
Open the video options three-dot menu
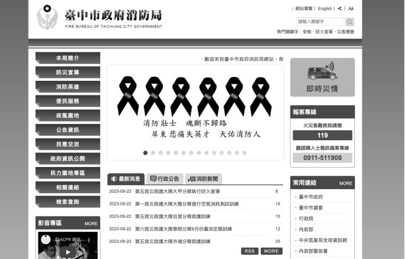click(x=89, y=240)
